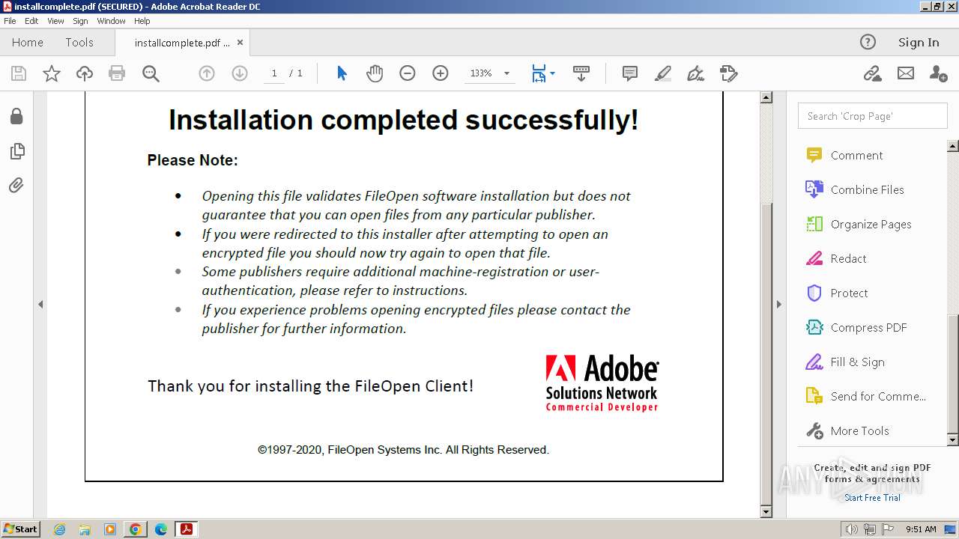Click the scrolling mode icon
959x539 pixels.
click(581, 73)
